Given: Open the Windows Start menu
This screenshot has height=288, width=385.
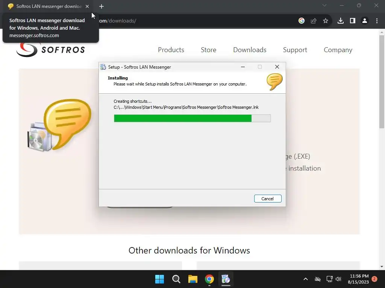Looking at the screenshot, I should (159, 279).
